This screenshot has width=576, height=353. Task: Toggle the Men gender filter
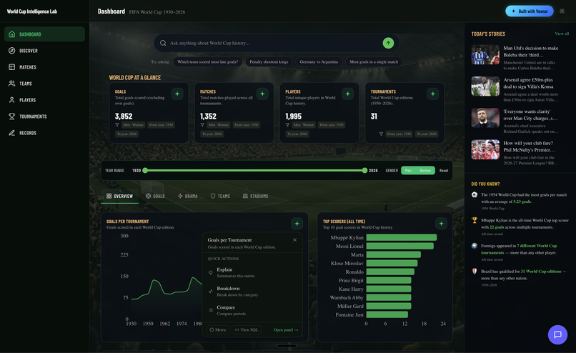[x=408, y=171]
